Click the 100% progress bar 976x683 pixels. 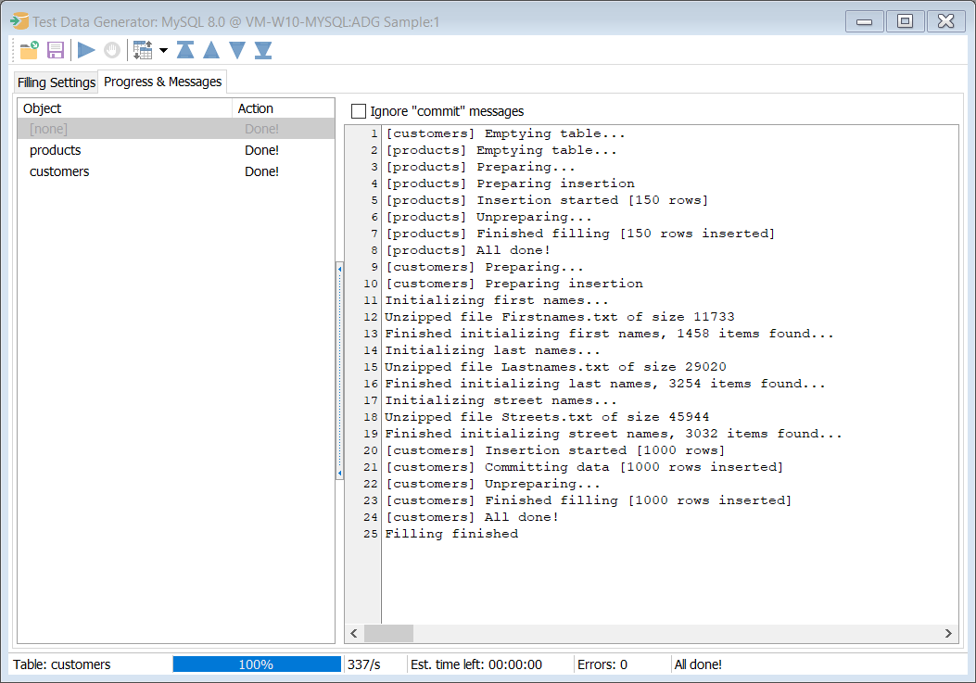[257, 664]
